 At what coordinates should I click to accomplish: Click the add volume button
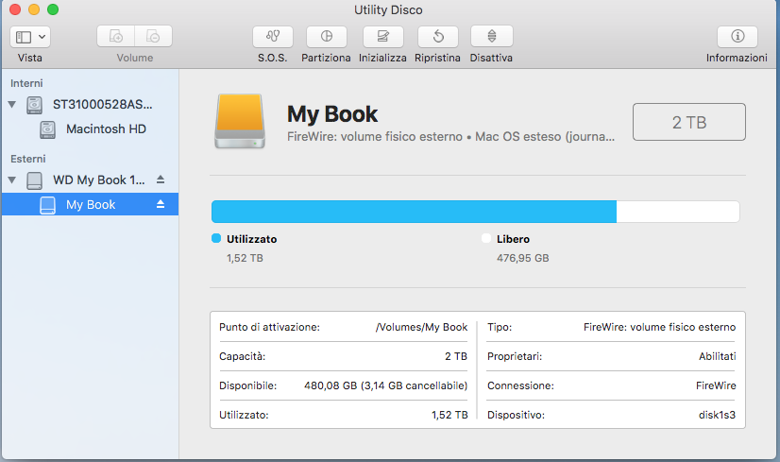pyautogui.click(x=115, y=36)
